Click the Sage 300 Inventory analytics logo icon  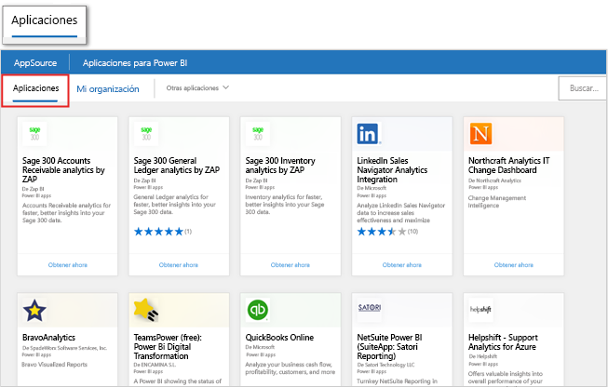click(258, 134)
